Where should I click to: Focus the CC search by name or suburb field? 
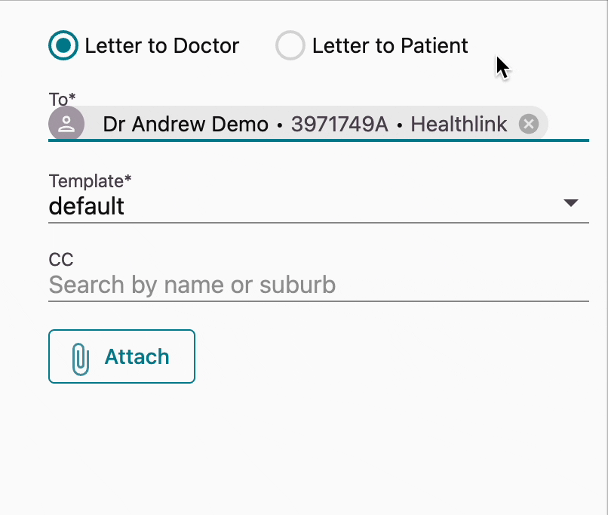[317, 285]
